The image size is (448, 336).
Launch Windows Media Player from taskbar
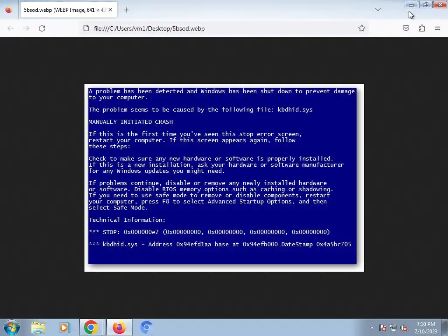pyautogui.click(x=64, y=328)
